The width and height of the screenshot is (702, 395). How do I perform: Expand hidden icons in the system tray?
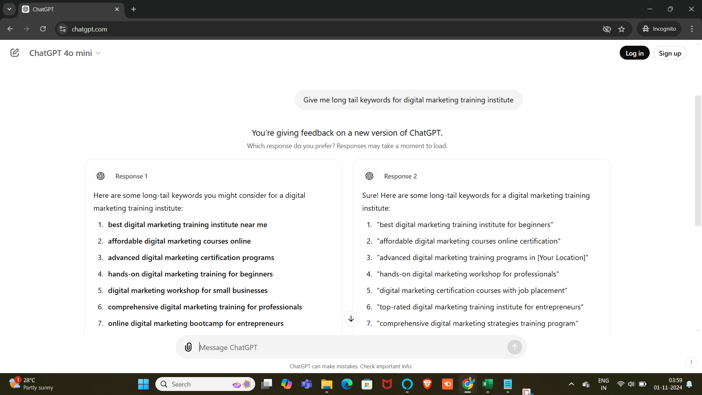tap(571, 384)
